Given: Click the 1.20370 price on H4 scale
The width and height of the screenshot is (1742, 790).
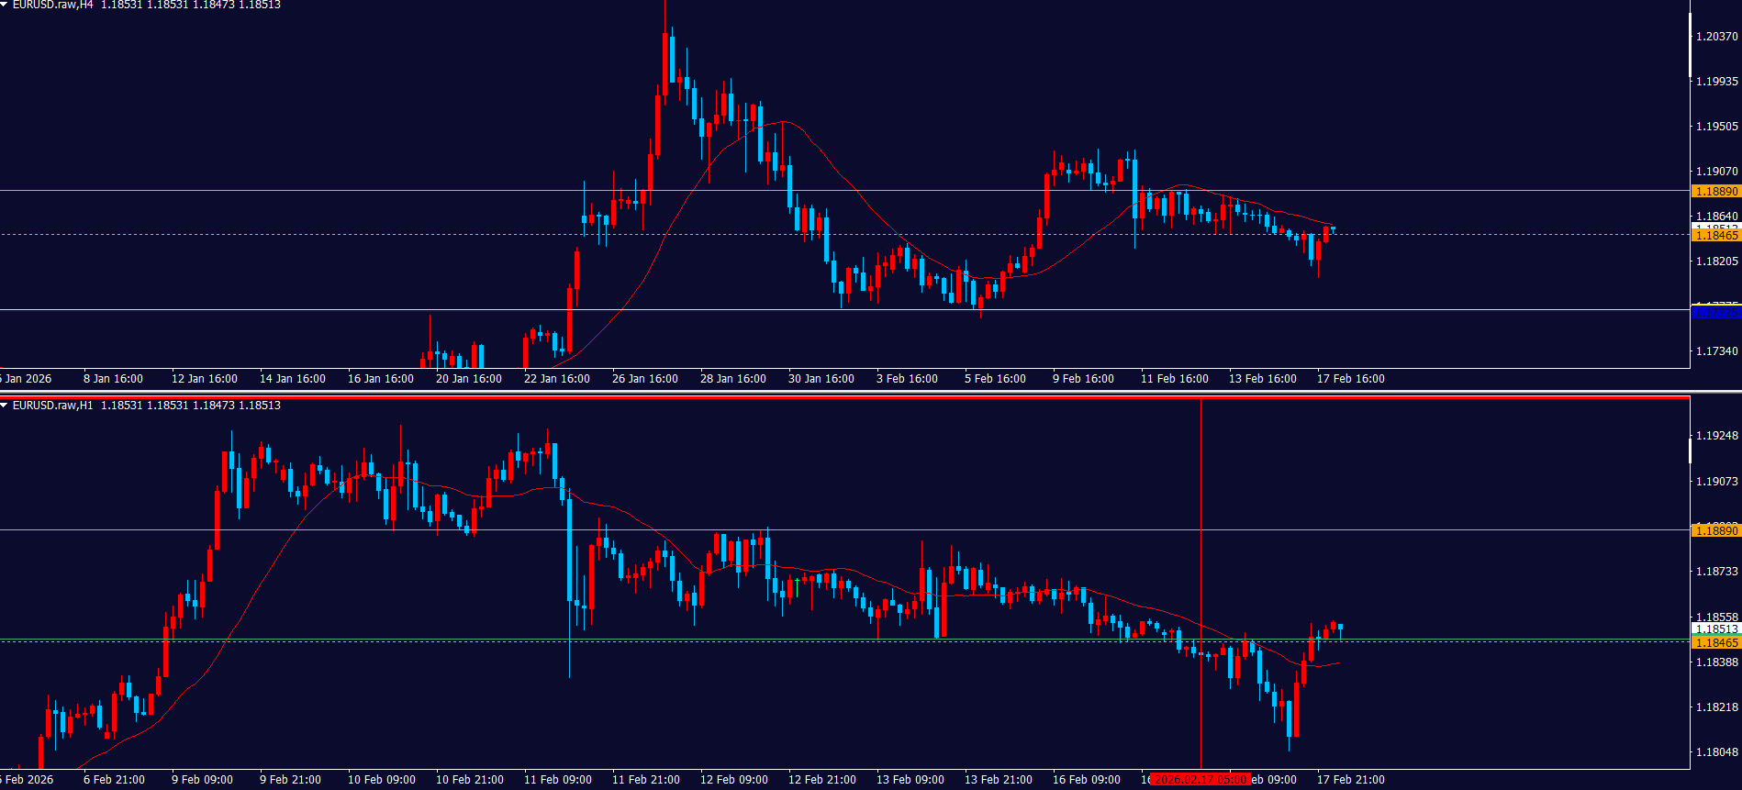Looking at the screenshot, I should [x=1716, y=37].
